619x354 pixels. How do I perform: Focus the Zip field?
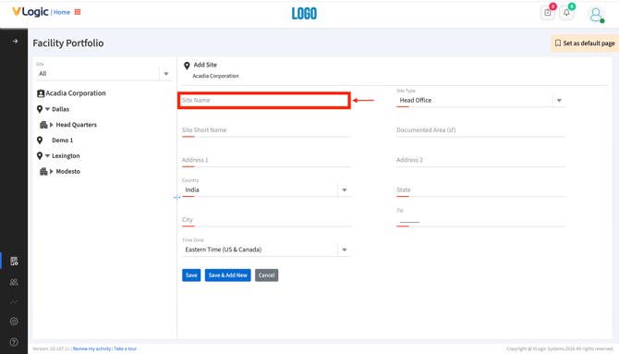click(480, 221)
